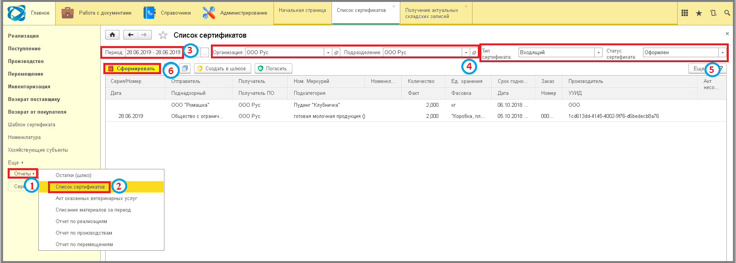Open Производство in sidebar
736x263 pixels.
pos(26,61)
